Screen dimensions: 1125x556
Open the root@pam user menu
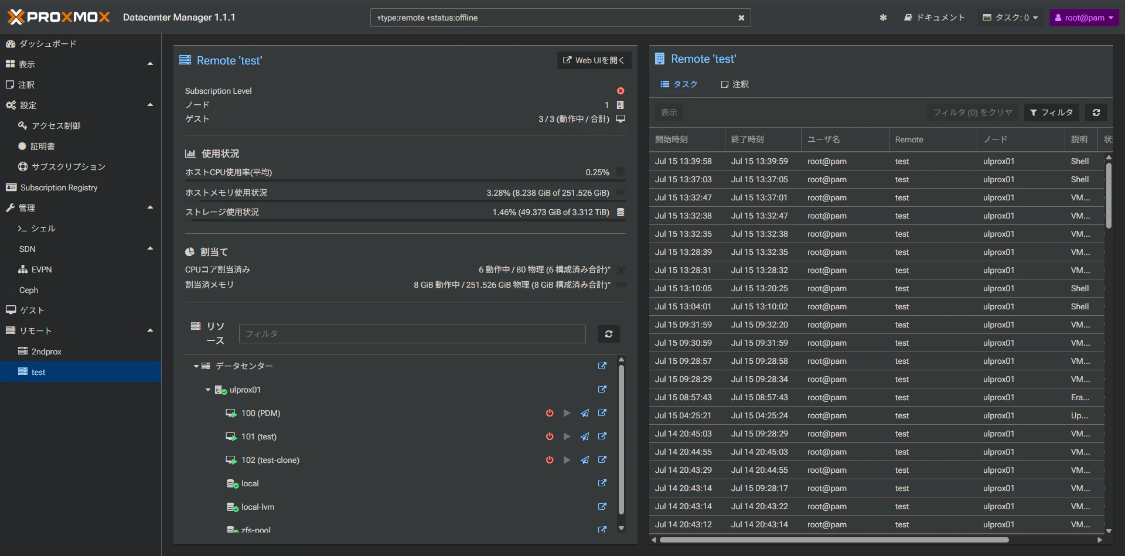click(x=1084, y=18)
